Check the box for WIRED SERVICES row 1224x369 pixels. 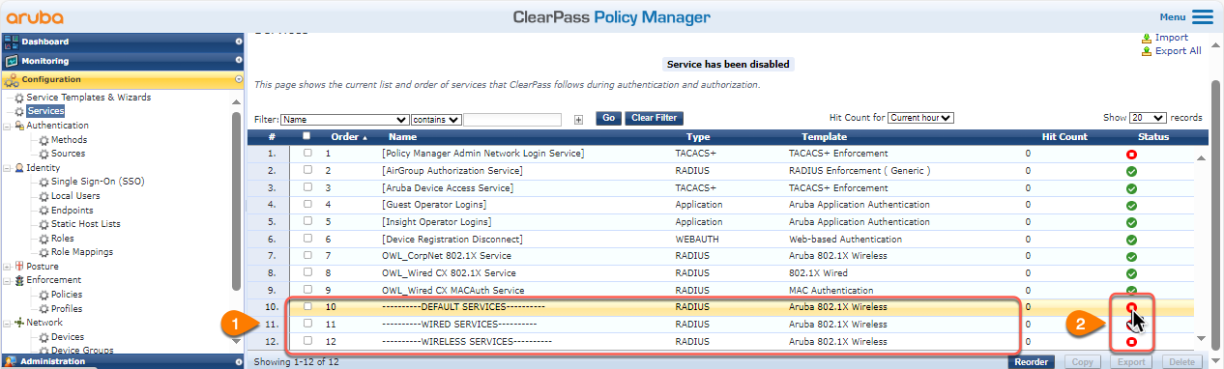[x=307, y=324]
